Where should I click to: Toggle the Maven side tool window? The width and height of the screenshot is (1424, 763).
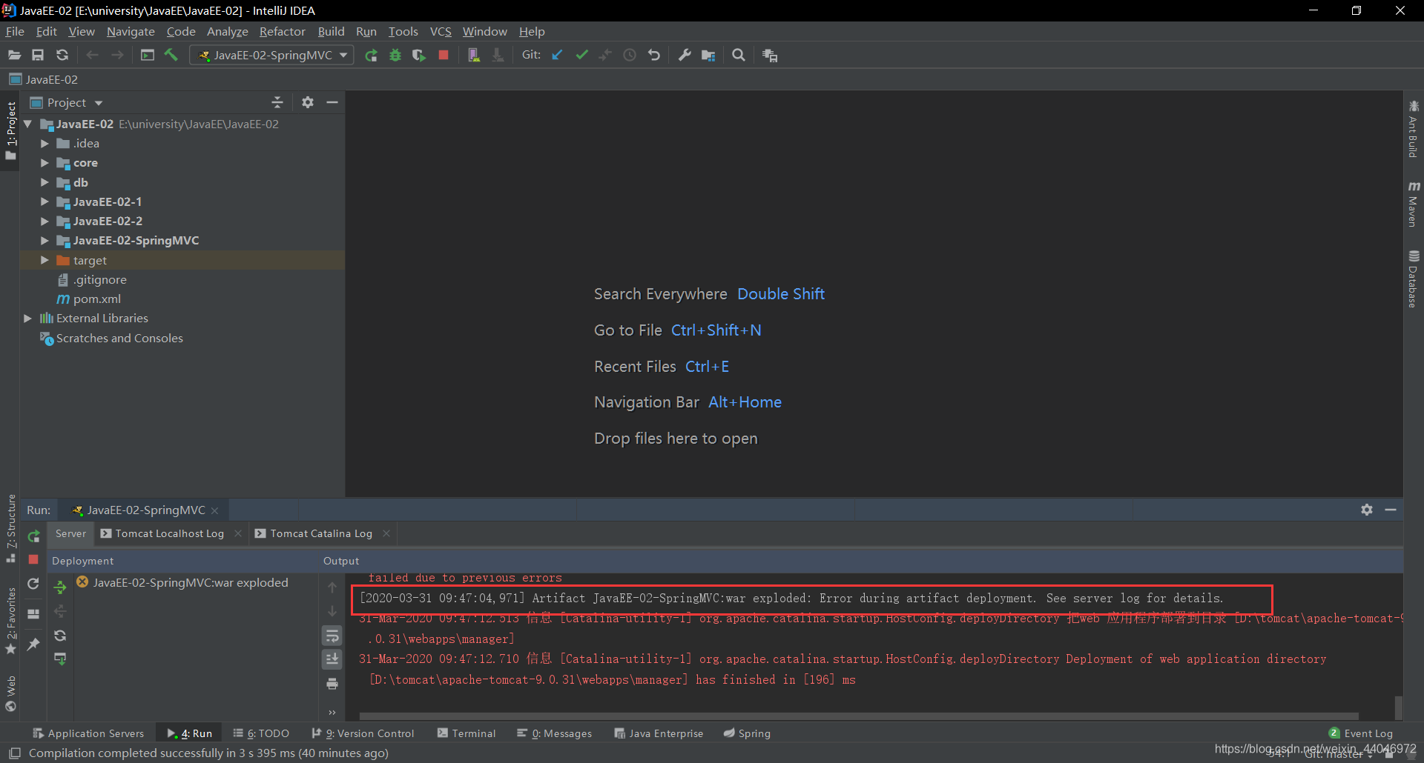click(1414, 203)
